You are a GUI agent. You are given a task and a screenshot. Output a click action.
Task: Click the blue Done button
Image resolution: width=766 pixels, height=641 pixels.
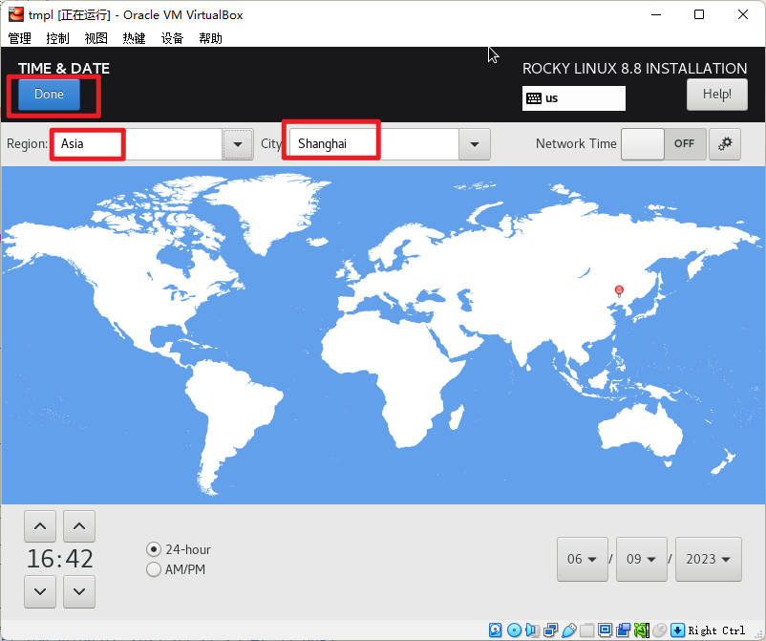coord(49,95)
